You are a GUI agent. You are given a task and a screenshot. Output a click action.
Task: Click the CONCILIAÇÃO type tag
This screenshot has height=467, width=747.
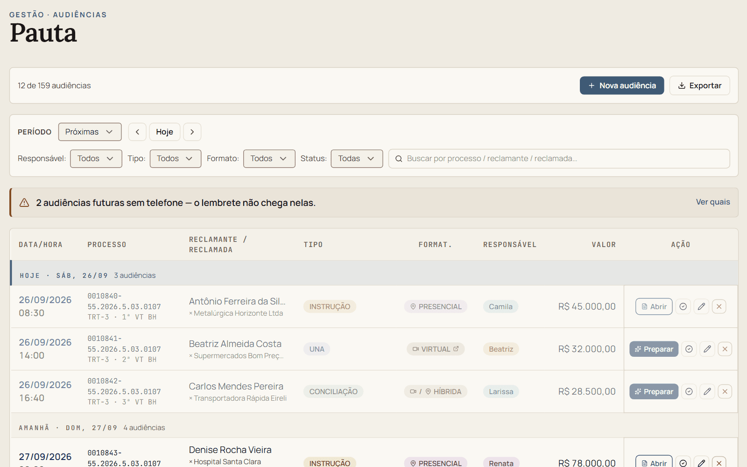coord(333,391)
